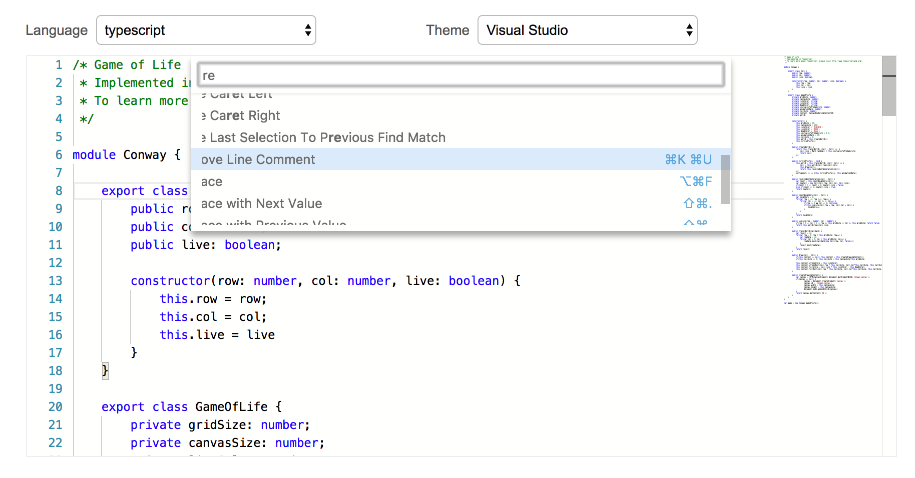Click 'boolean;' on line 11

253,245
